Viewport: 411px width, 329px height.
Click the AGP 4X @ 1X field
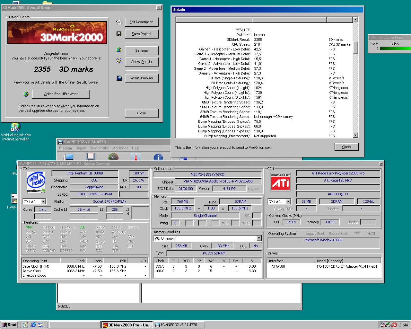(x=338, y=194)
